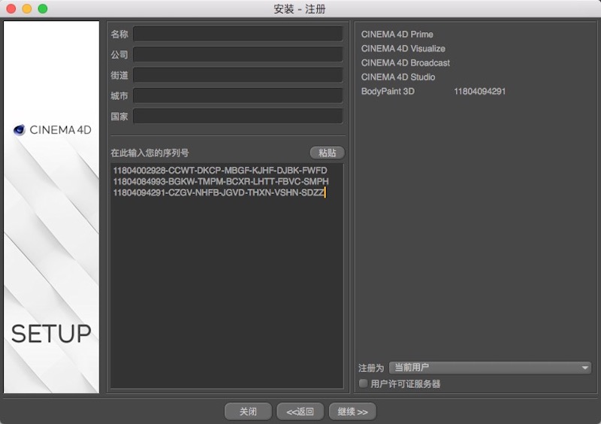The height and width of the screenshot is (424, 601).
Task: Click the 继续 >> continue button
Action: click(352, 412)
